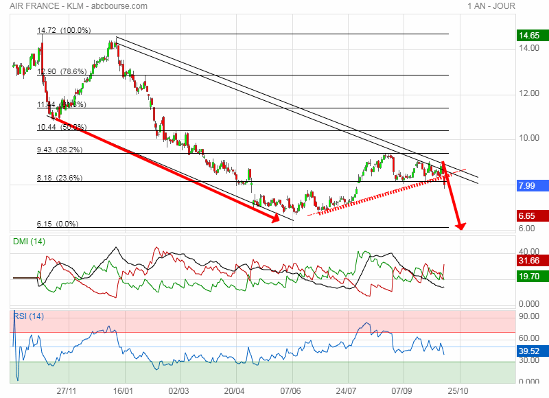Click the rightmost red downward arrowhead
This screenshot has height=398, width=549.
pyautogui.click(x=462, y=226)
